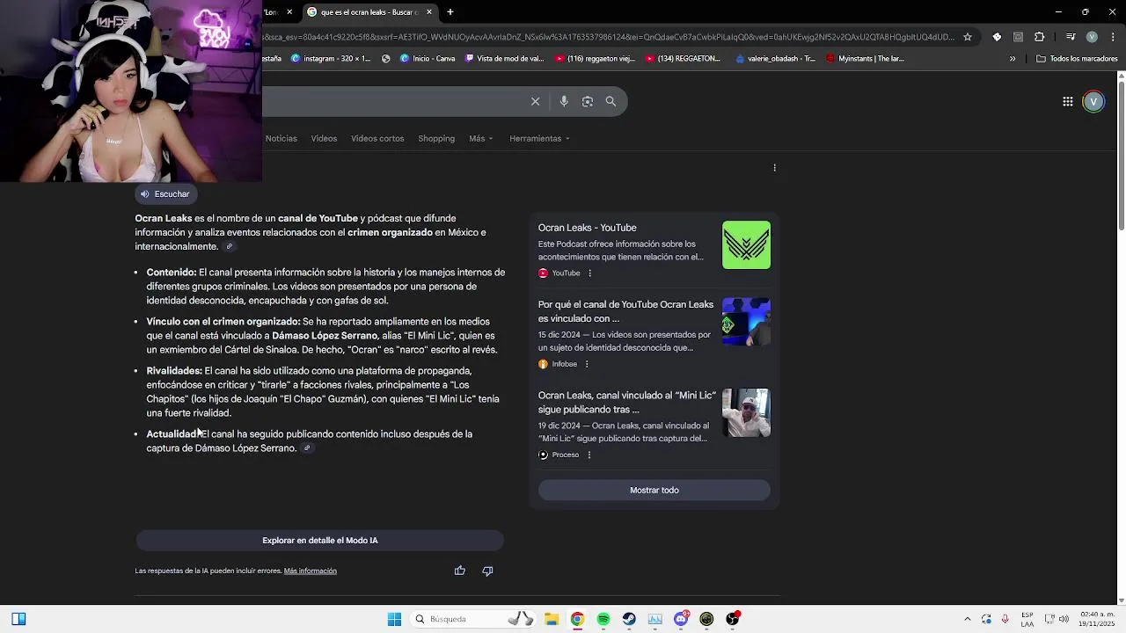Open options dots beside the Proceso source
The height and width of the screenshot is (633, 1126).
589,455
